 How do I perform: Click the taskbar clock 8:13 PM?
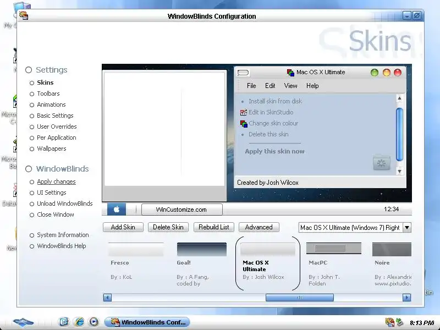pos(422,323)
